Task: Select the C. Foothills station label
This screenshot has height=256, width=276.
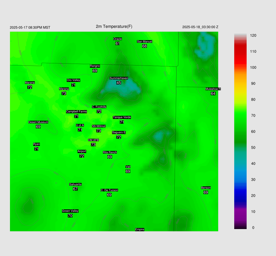Action: (99, 107)
